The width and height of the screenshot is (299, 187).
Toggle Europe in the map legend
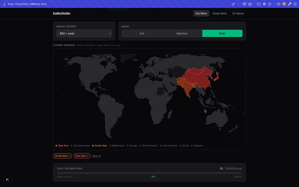[132, 146]
